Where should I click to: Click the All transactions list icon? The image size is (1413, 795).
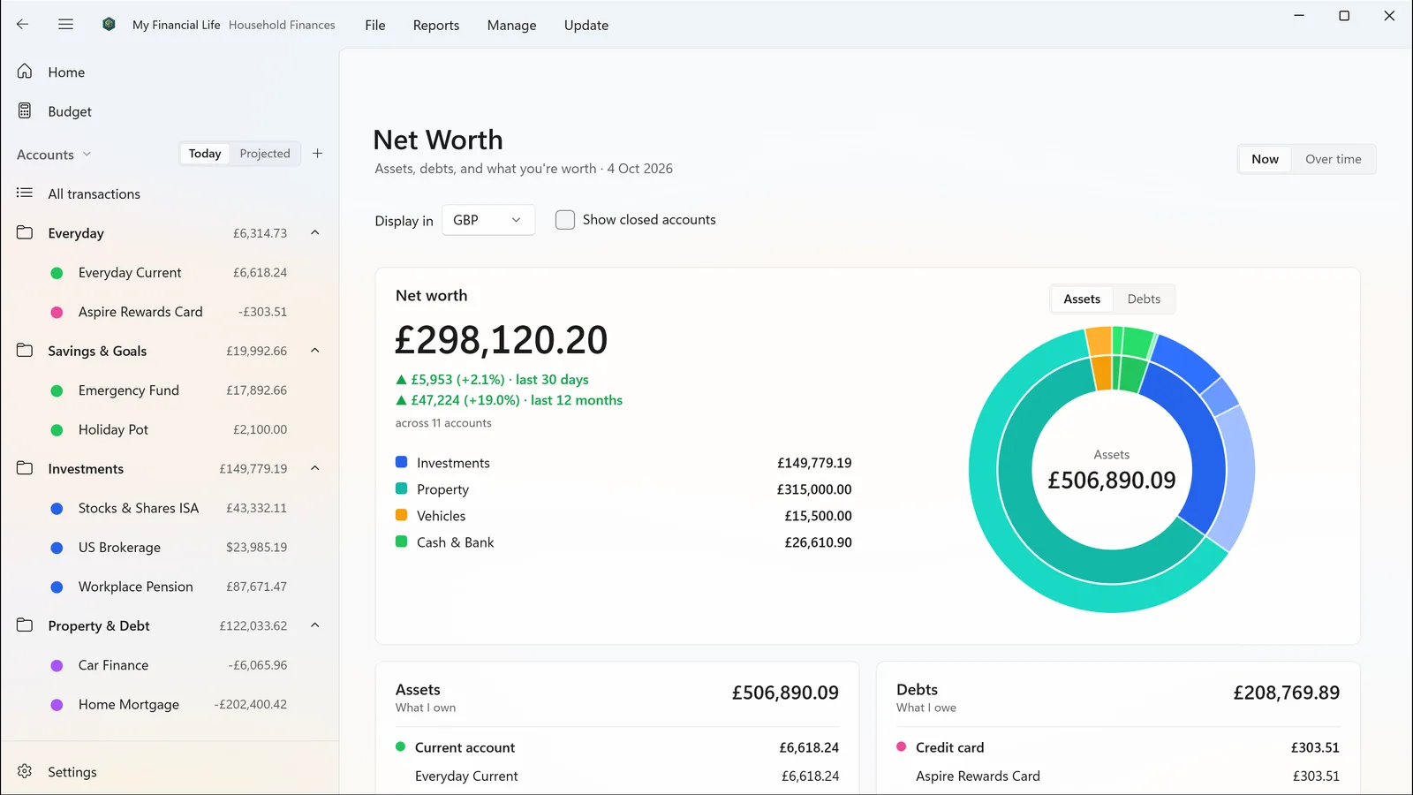[25, 193]
